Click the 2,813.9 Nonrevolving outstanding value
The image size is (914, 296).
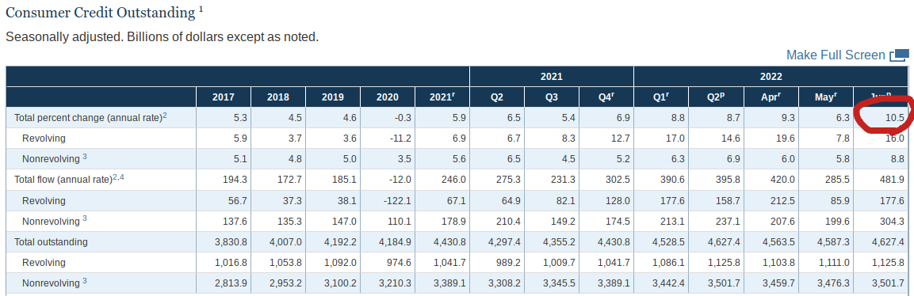tap(231, 283)
